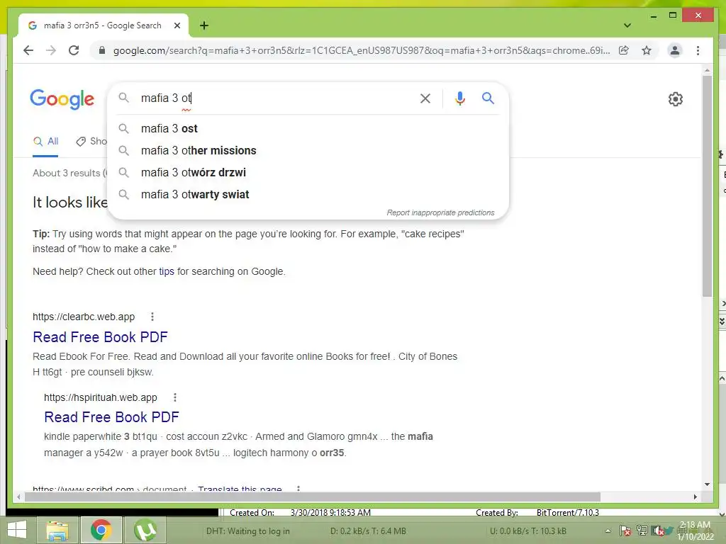Select suggestion mafia 3 other missions
The image size is (726, 544).
coord(308,150)
